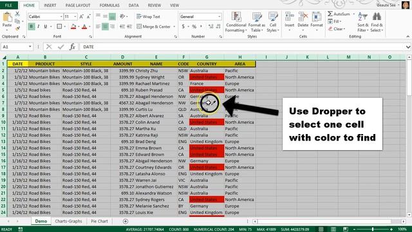Click the Cut scissors icon
Image resolution: width=412 pixels, height=232 pixels.
click(17, 14)
